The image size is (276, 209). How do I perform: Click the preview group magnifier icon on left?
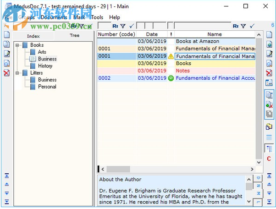[6, 63]
